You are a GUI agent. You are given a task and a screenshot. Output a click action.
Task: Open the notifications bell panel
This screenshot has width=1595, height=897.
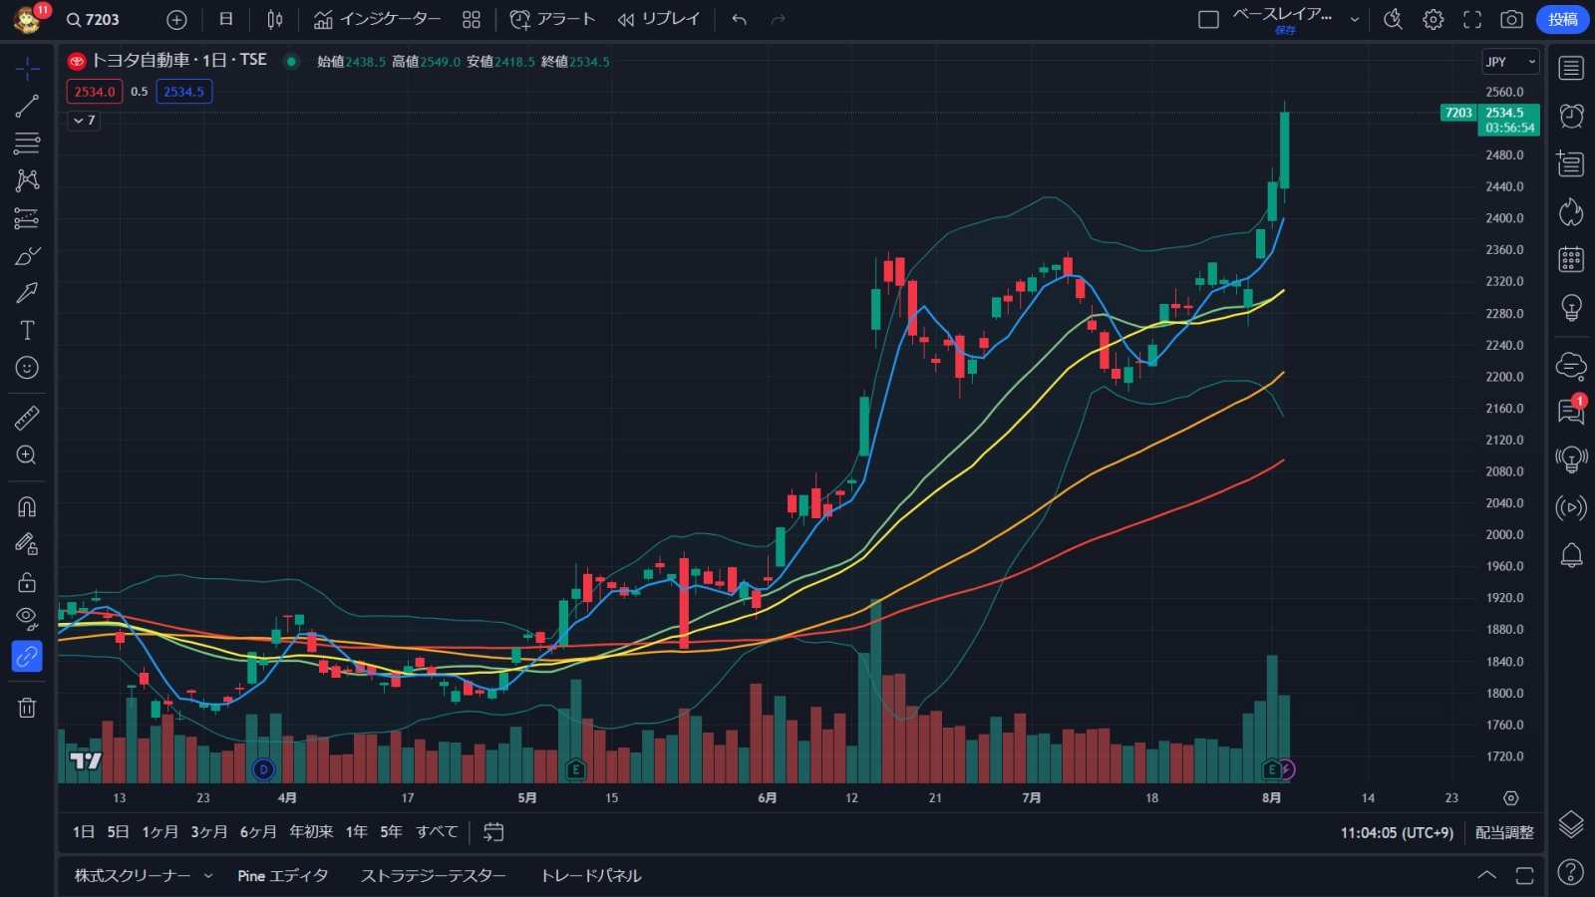click(x=1571, y=555)
